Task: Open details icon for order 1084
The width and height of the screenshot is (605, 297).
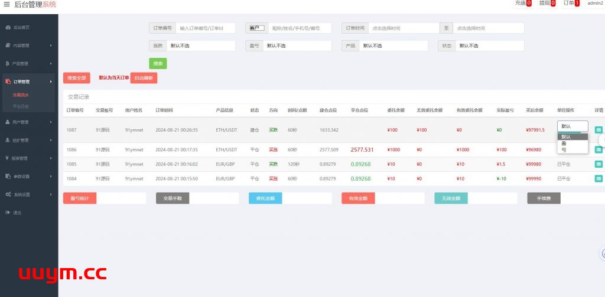Action: [599, 178]
